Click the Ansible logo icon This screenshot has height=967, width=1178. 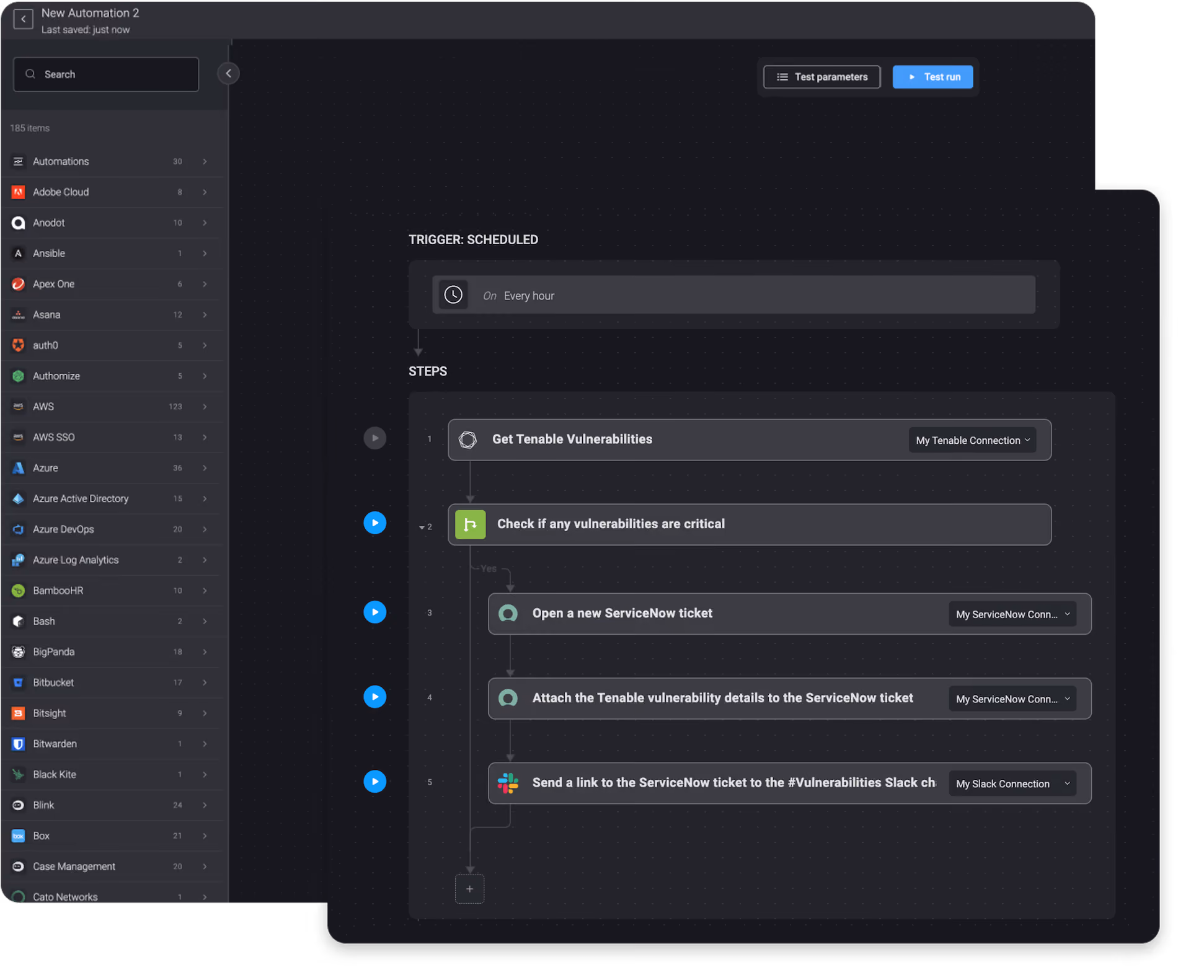coord(19,254)
